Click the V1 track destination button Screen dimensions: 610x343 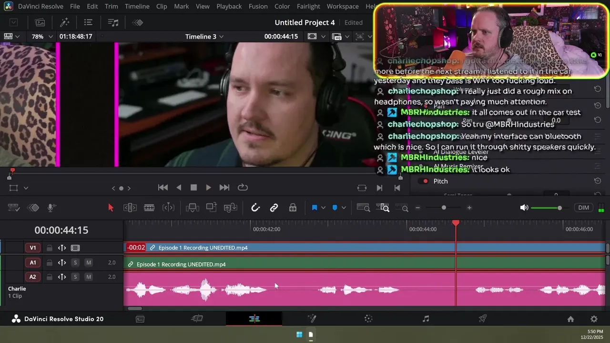click(33, 248)
